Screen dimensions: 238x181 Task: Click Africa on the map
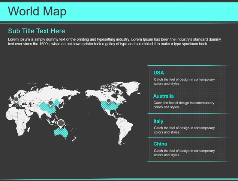18,120
